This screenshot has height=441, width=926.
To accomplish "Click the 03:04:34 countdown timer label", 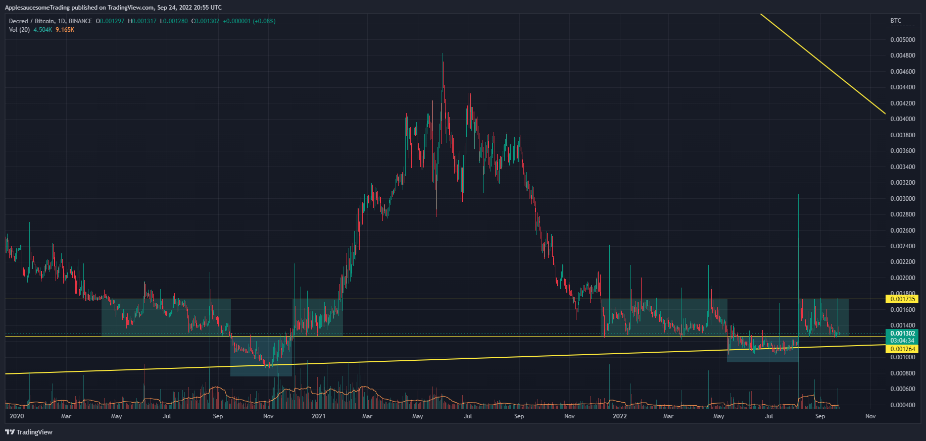I will (x=902, y=341).
